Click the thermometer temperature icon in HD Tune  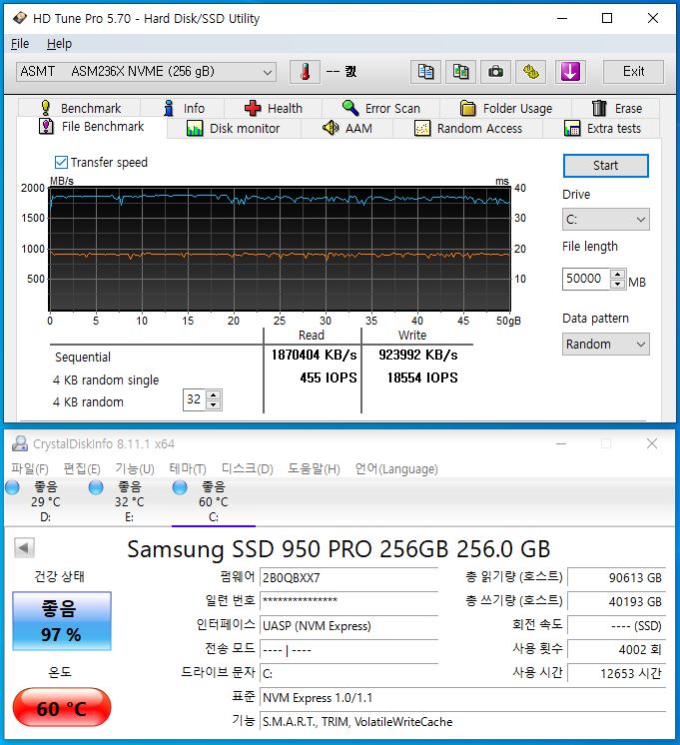tap(305, 72)
